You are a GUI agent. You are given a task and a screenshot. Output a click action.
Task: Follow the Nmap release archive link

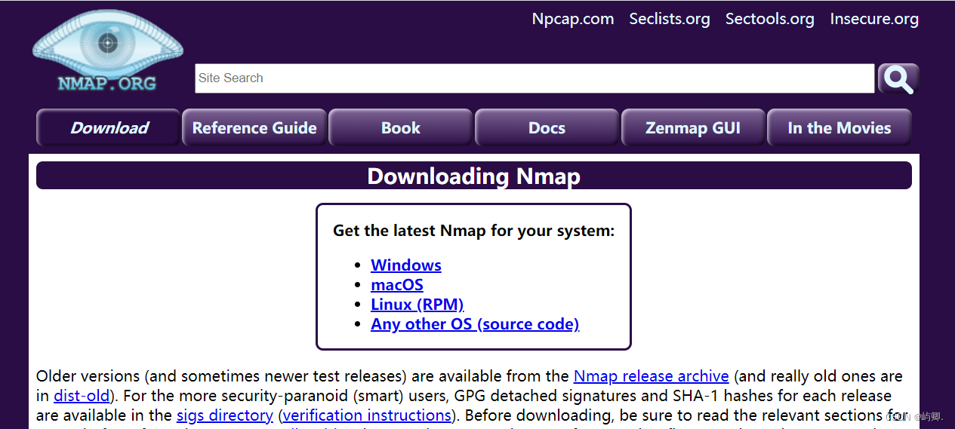652,375
